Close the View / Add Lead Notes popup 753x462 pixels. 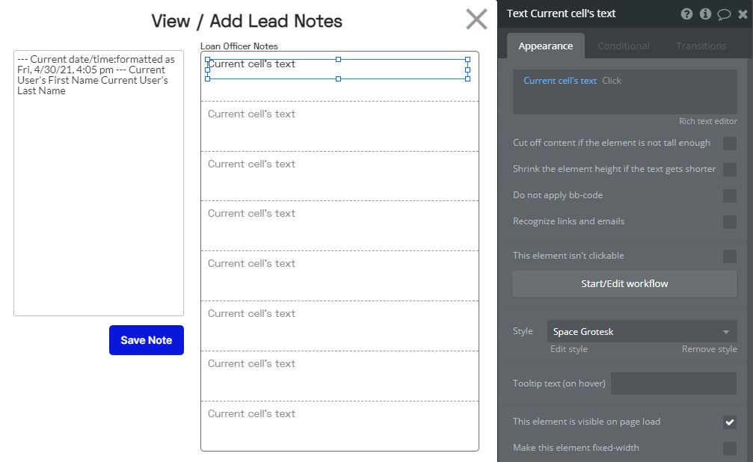coord(476,19)
